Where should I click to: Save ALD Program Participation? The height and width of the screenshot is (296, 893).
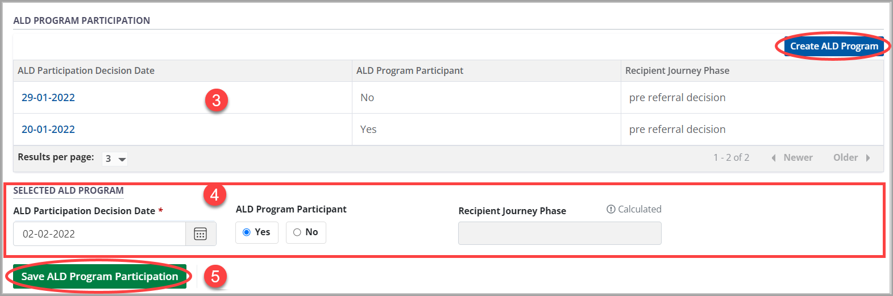pyautogui.click(x=99, y=277)
